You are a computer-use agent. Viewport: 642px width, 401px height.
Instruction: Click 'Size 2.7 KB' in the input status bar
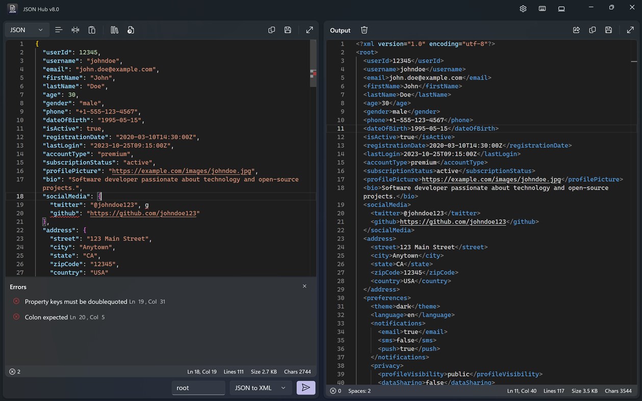264,371
